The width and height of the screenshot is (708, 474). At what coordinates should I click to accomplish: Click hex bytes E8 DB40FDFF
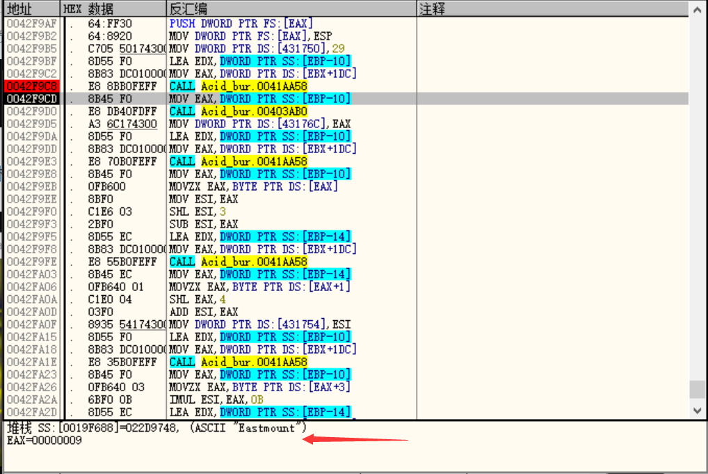point(122,111)
